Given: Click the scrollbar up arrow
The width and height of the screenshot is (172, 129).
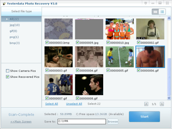Looking at the screenshot, I should tap(169, 18).
